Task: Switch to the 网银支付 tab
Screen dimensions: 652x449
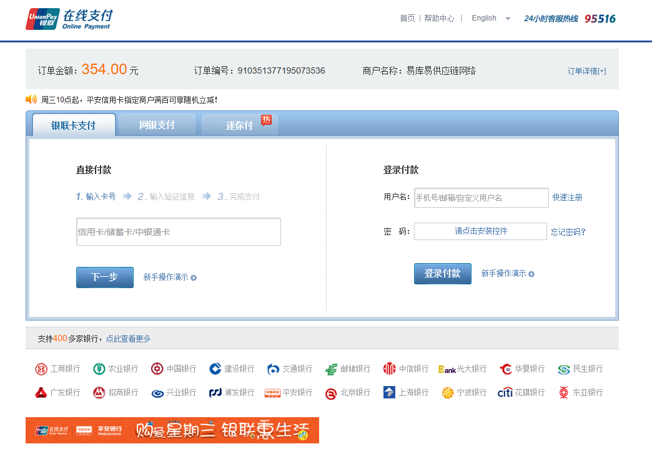Action: (x=157, y=125)
